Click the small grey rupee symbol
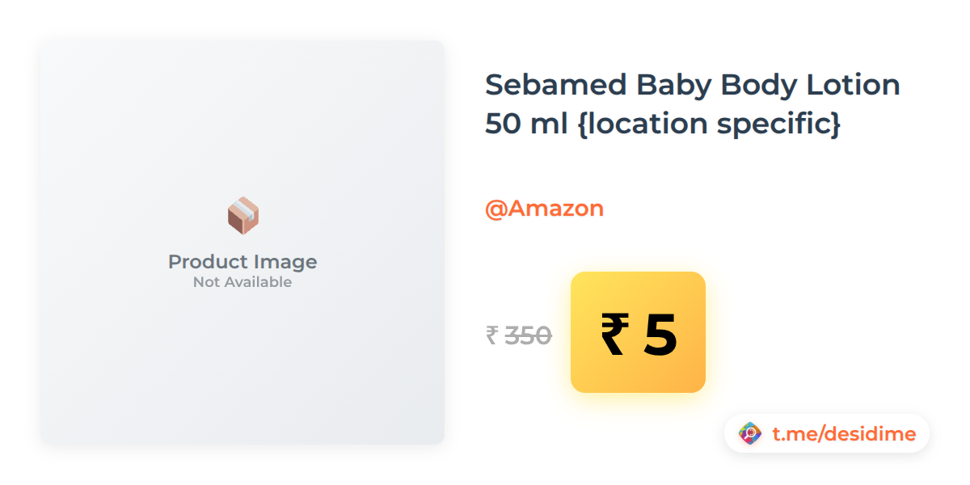 [491, 335]
